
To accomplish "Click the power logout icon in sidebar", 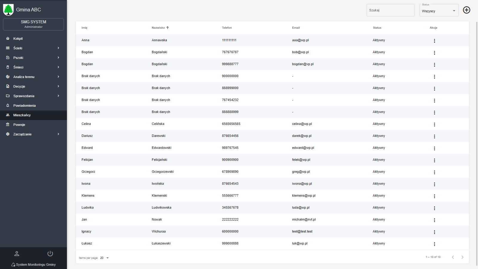I will pyautogui.click(x=50, y=254).
